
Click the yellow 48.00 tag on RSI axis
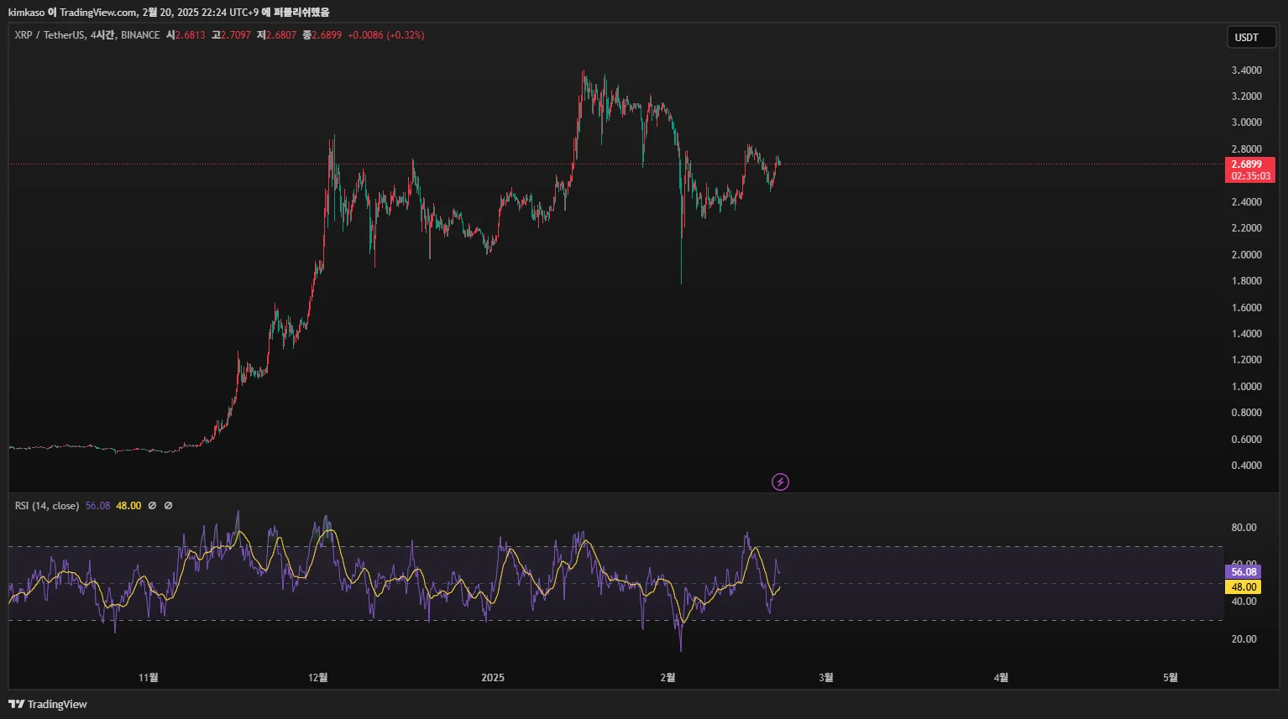tap(1243, 587)
